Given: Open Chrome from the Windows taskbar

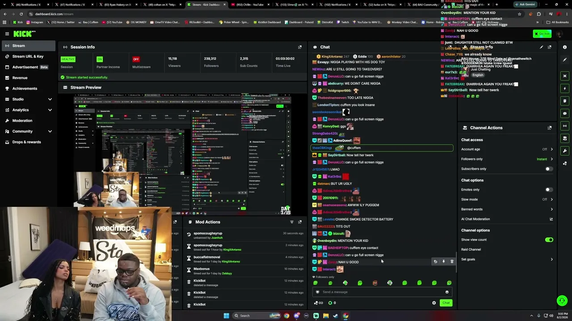Looking at the screenshot, I should click(286, 316).
